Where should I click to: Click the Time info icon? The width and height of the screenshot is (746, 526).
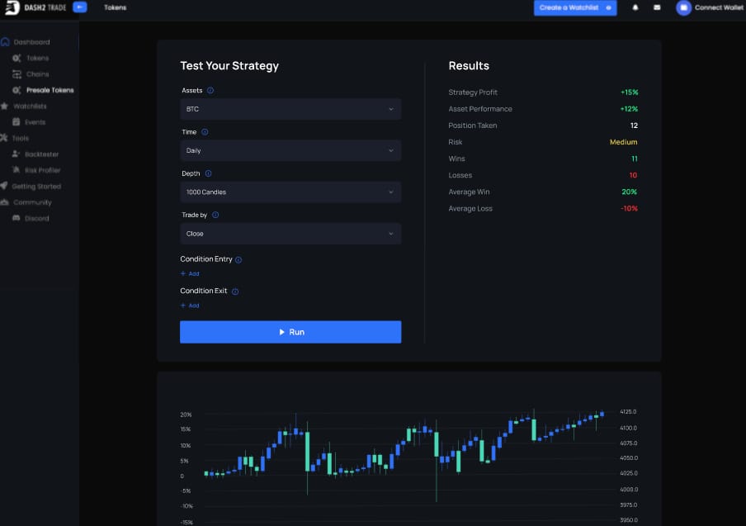(205, 132)
